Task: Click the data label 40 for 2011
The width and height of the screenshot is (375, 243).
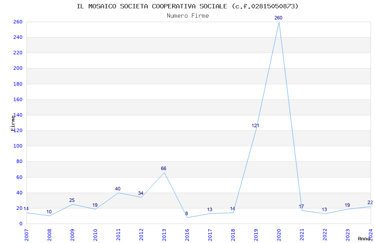Action: pos(118,189)
